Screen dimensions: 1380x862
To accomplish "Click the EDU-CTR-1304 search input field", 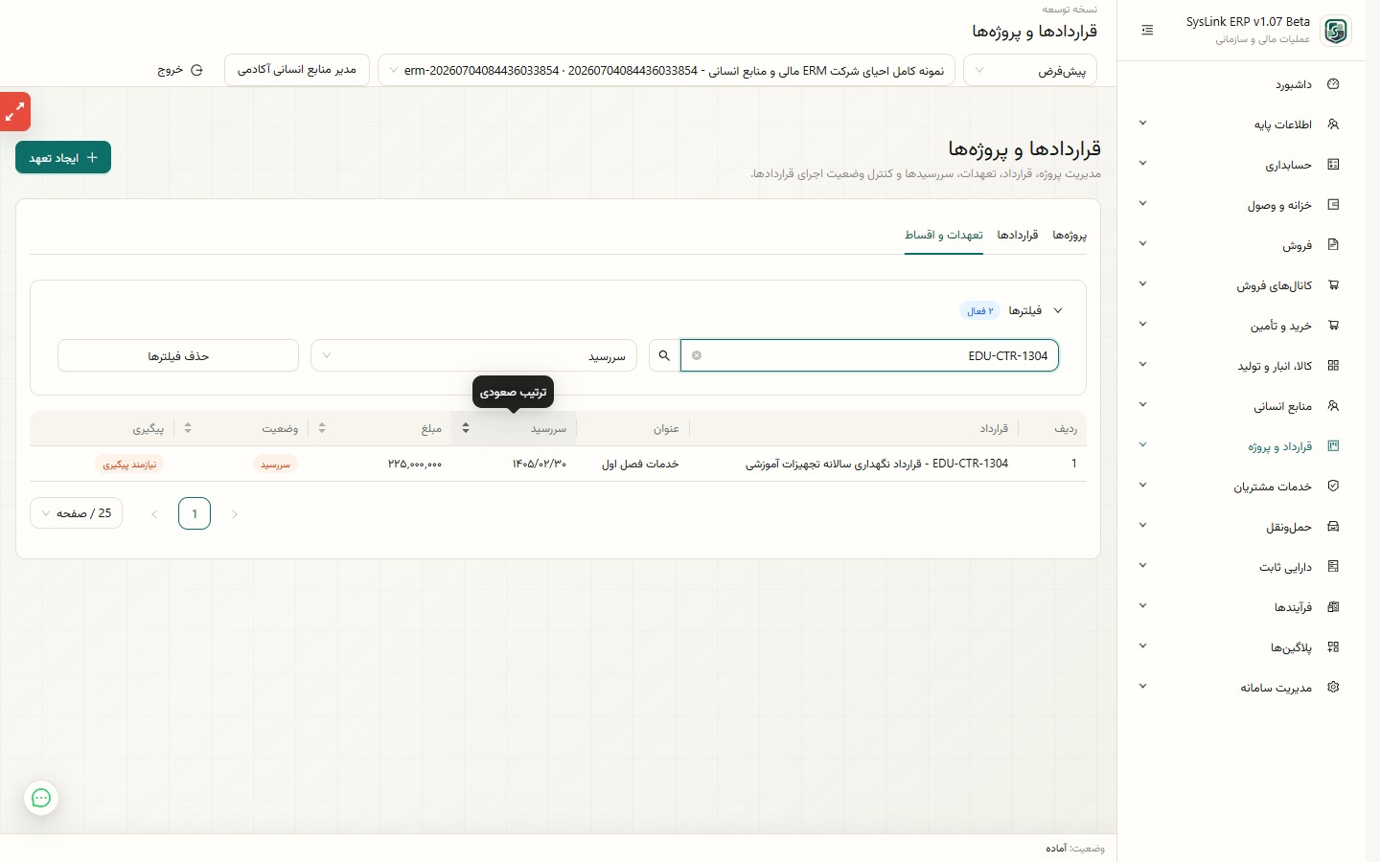I will (869, 355).
